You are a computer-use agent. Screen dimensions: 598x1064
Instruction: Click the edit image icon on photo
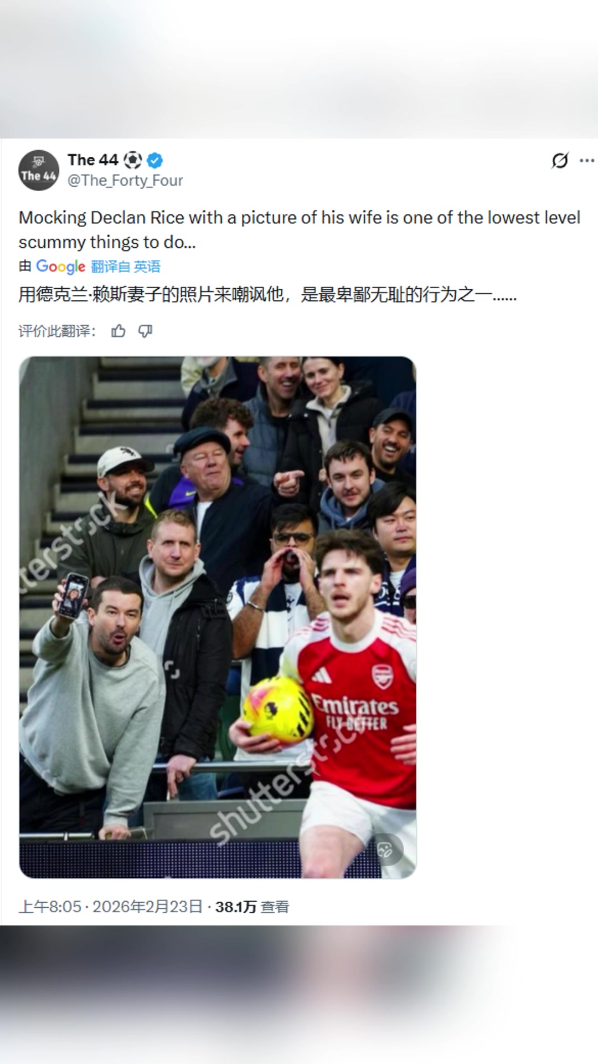[385, 848]
